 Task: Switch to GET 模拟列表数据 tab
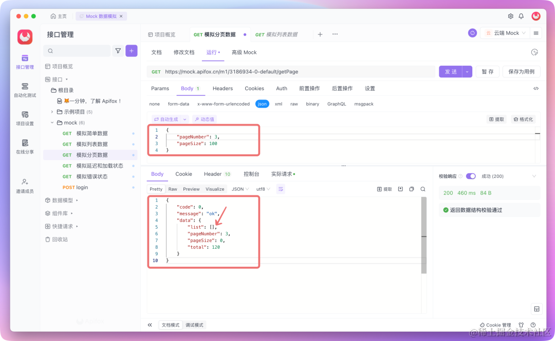coord(276,34)
